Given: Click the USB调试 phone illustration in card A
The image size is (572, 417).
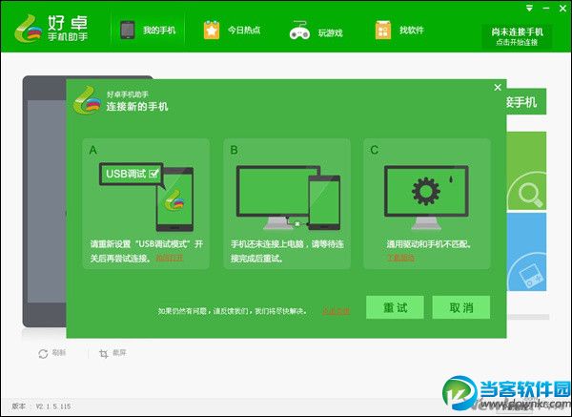Looking at the screenshot, I should tap(146, 197).
